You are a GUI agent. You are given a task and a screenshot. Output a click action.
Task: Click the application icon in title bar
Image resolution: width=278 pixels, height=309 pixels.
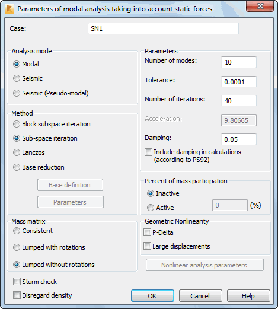tap(9, 9)
